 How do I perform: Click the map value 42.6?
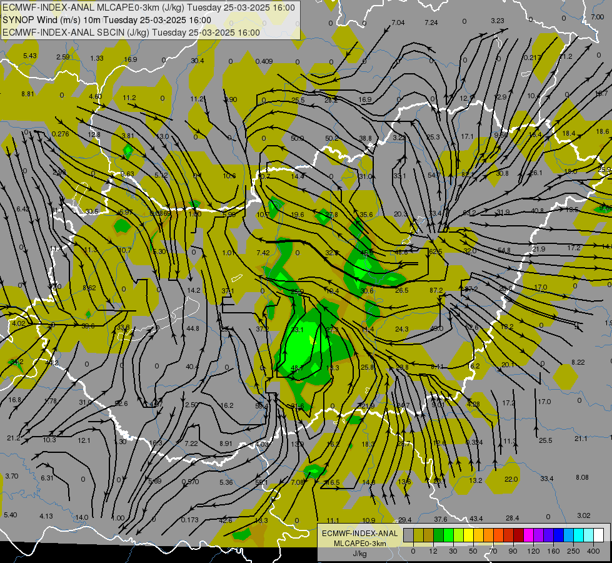coord(226,520)
